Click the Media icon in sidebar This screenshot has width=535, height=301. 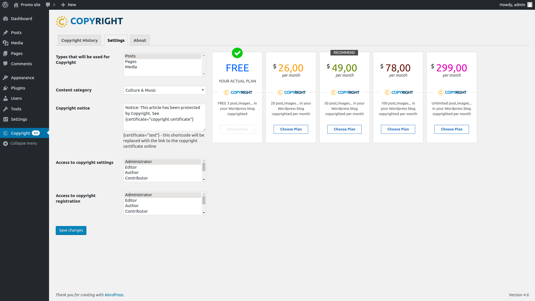point(6,43)
